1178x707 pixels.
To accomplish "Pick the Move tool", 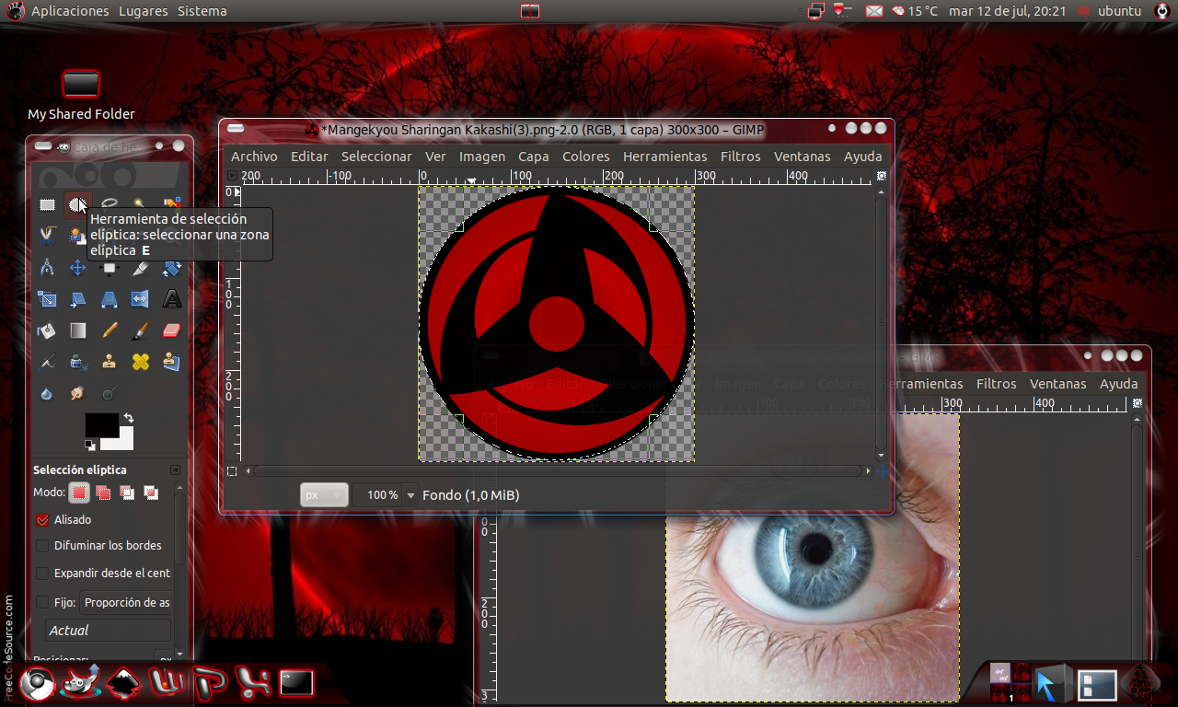I will [78, 268].
